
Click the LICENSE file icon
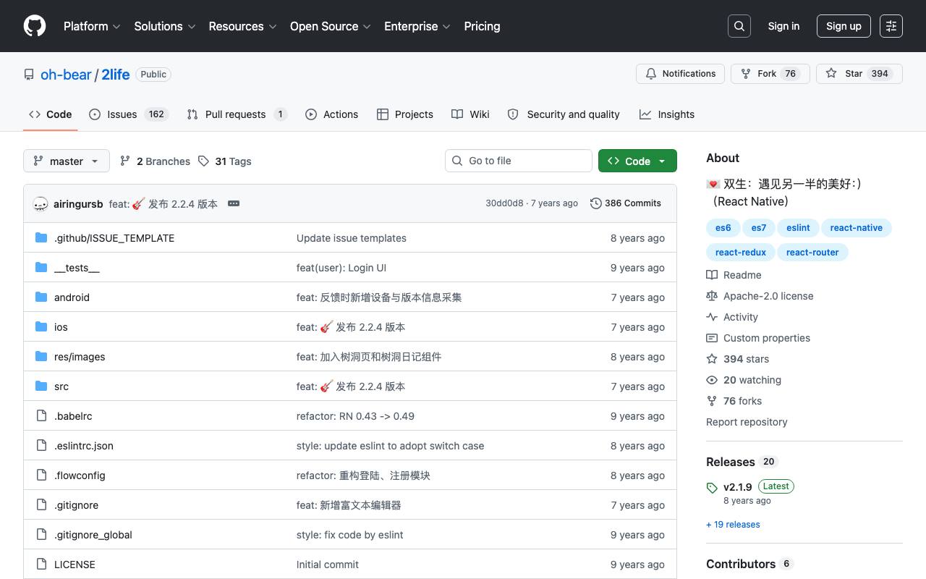(41, 565)
